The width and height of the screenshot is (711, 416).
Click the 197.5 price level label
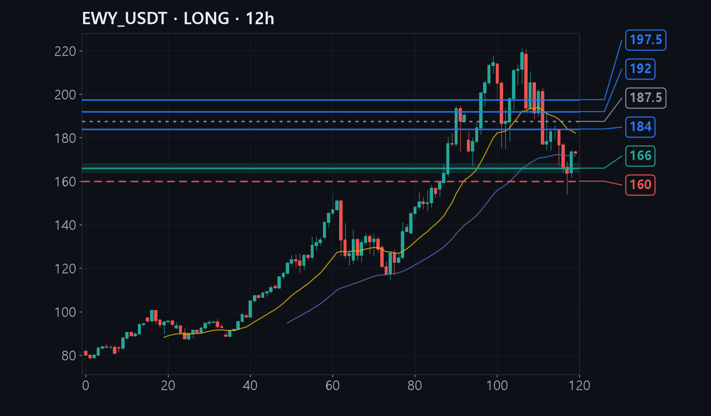point(646,40)
